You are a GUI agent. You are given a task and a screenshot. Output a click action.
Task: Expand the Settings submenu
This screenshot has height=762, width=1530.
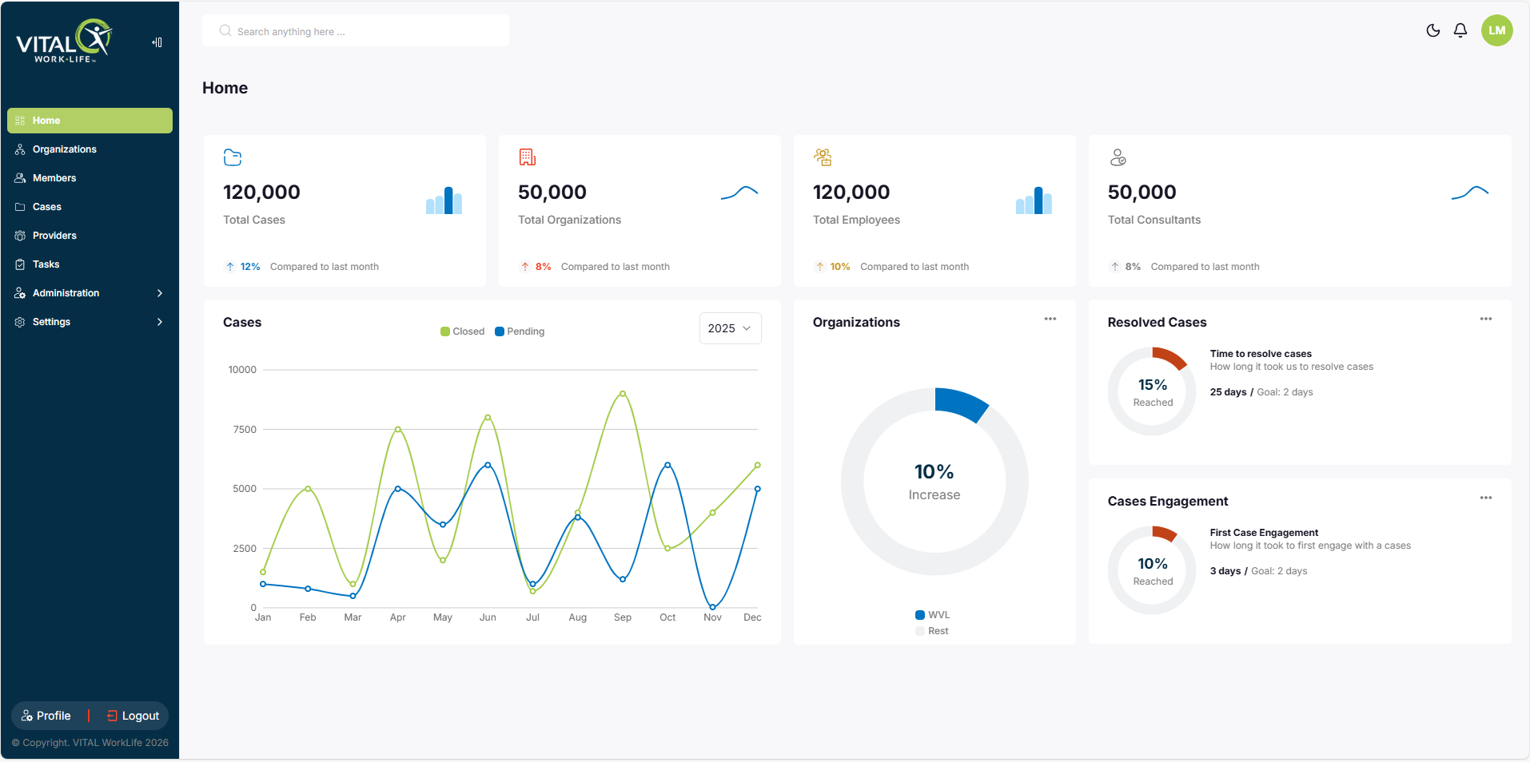pos(90,322)
